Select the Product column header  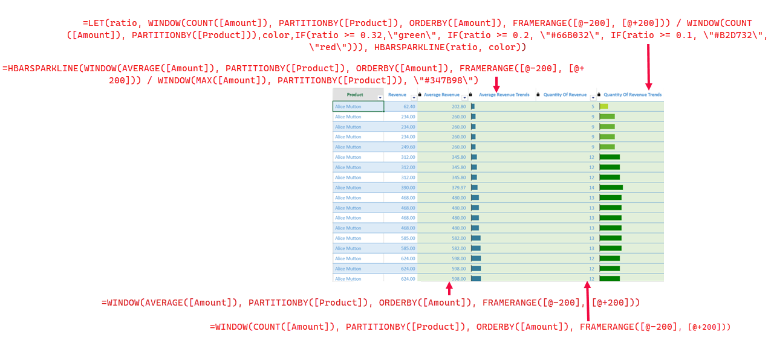[358, 94]
